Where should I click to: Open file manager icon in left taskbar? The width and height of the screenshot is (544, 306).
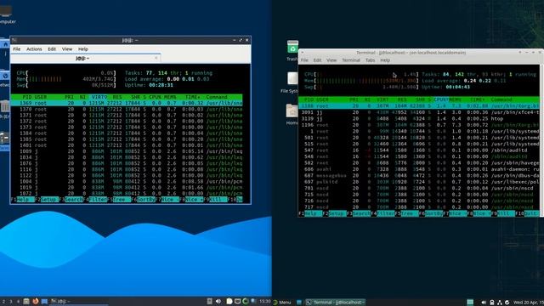click(26, 301)
